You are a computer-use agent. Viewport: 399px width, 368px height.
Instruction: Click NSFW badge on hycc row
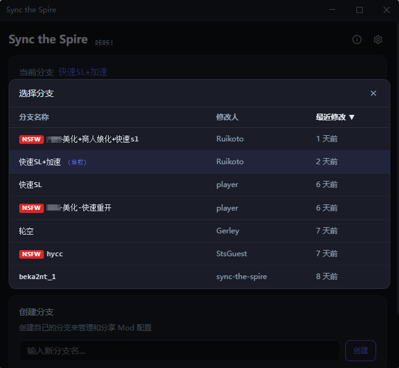coord(31,254)
